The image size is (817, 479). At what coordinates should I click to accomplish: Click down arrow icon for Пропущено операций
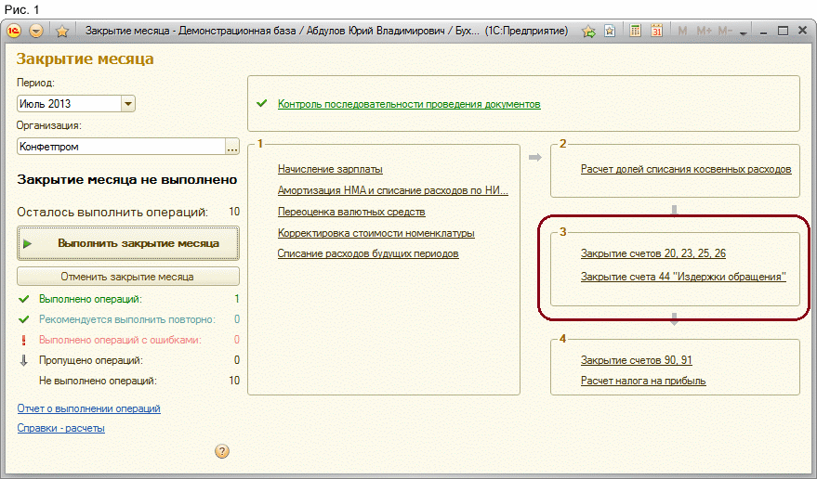[24, 360]
